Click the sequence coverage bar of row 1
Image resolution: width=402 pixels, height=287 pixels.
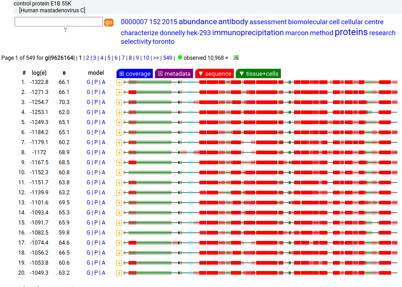click(x=260, y=82)
